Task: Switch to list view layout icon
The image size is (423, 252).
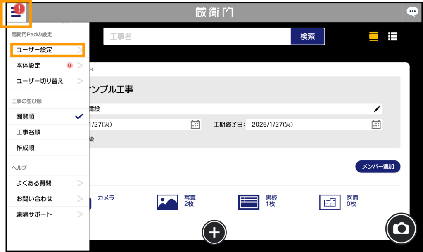Action: pos(392,36)
